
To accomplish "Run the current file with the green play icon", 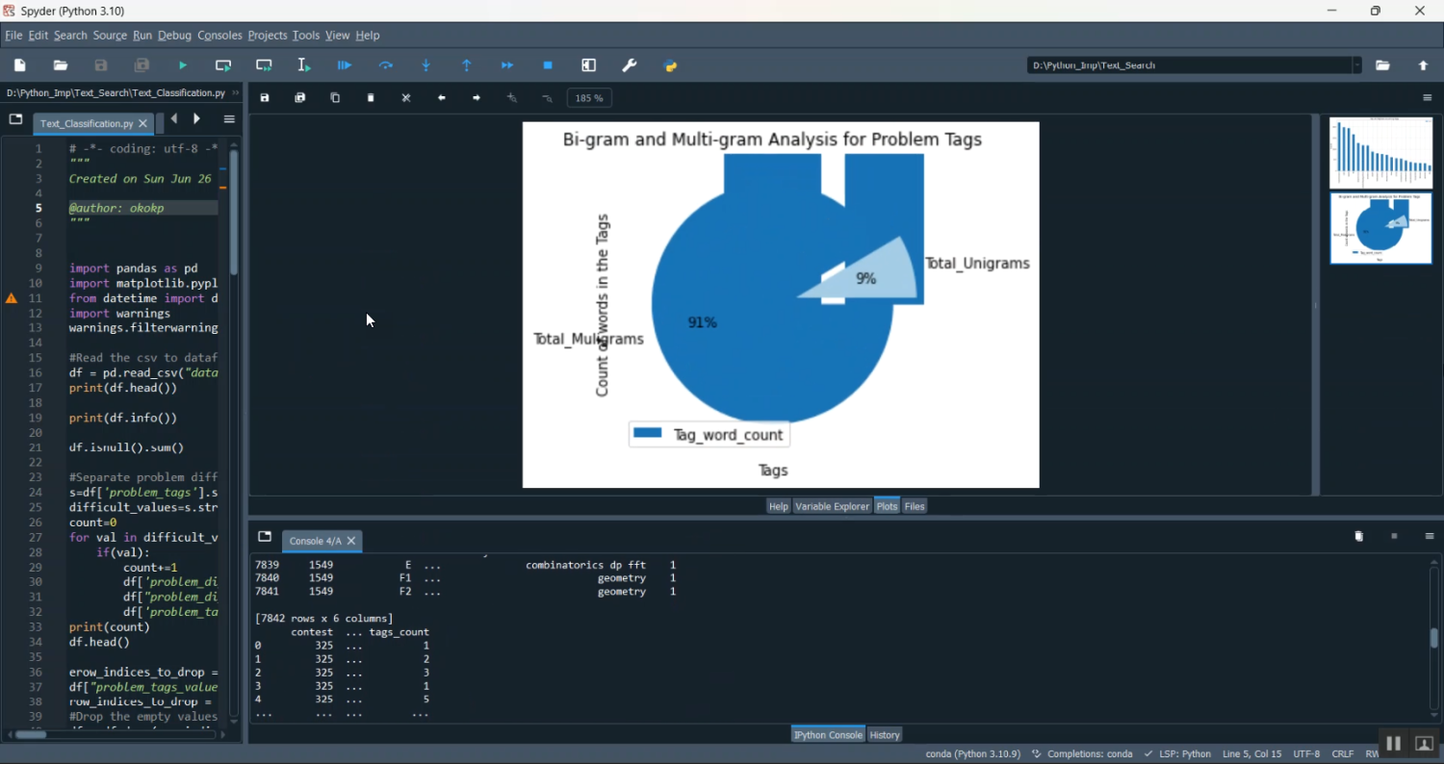I will tap(183, 65).
